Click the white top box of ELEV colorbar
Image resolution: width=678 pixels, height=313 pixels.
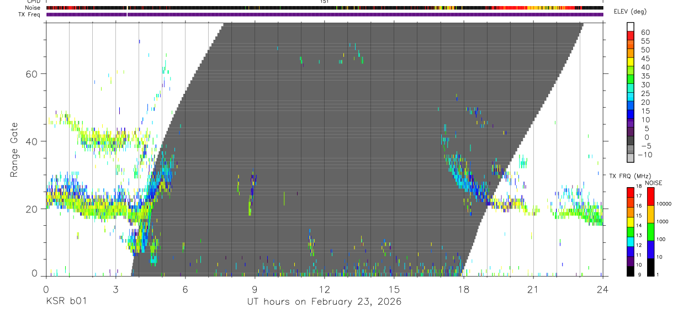[x=631, y=27]
